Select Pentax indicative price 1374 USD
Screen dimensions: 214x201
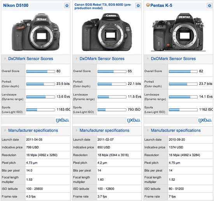pos(176,147)
